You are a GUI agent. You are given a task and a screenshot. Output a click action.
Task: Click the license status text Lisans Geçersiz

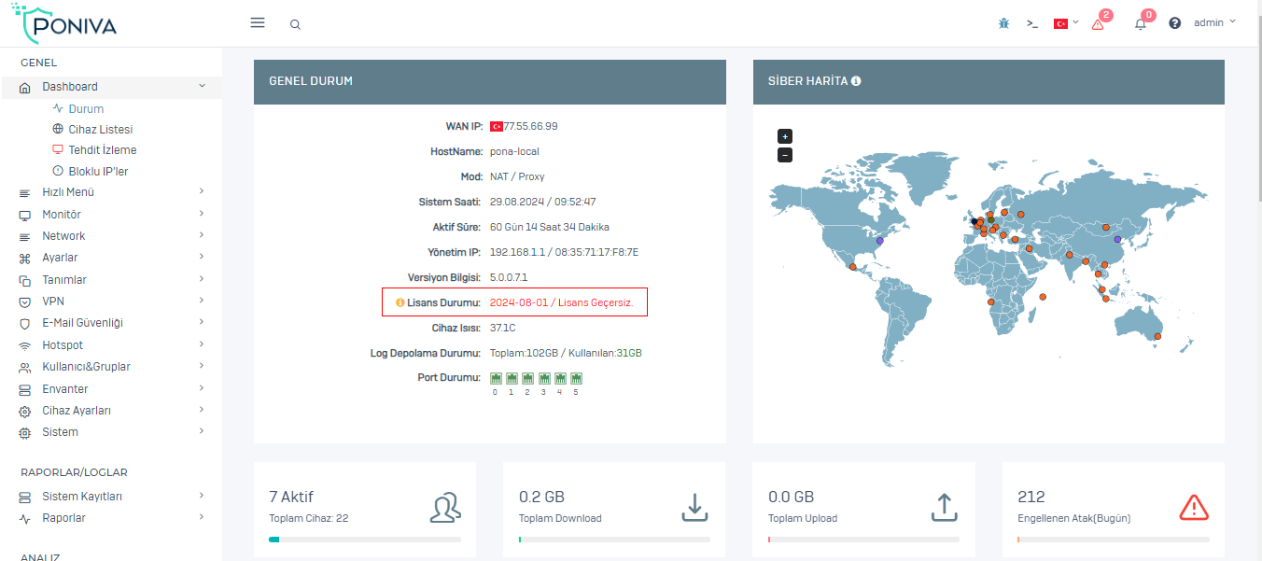596,303
